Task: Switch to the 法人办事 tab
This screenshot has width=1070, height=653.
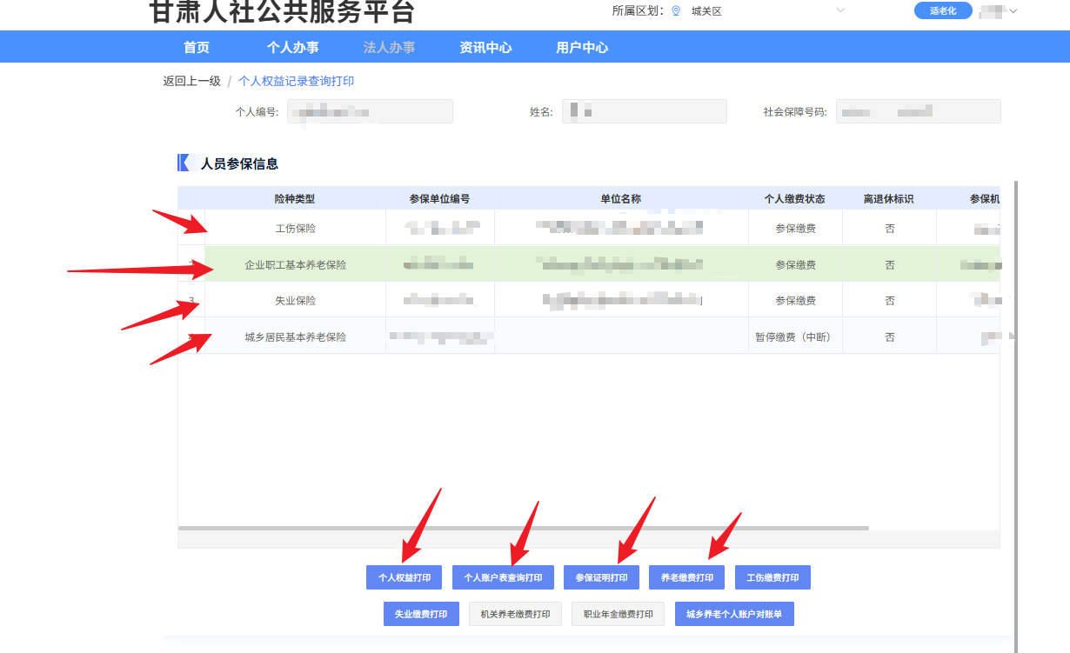Action: click(389, 48)
